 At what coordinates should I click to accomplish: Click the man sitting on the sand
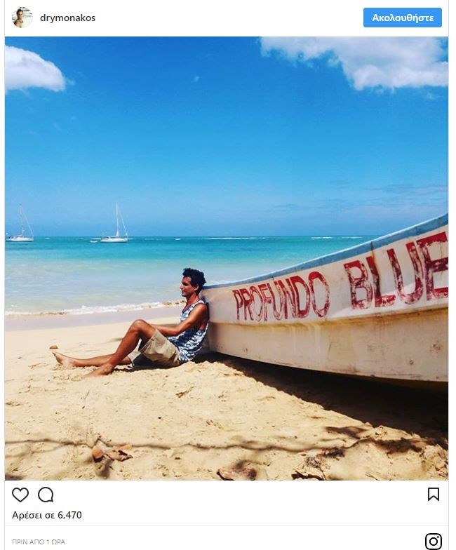147,324
